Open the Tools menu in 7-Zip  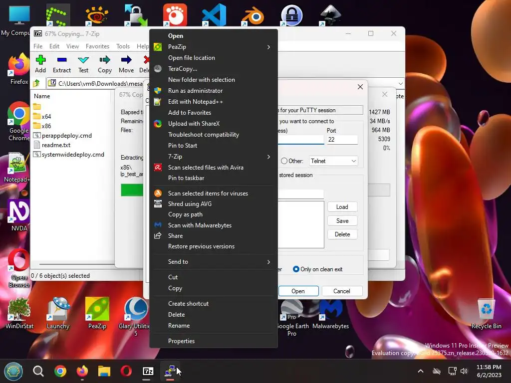point(123,46)
